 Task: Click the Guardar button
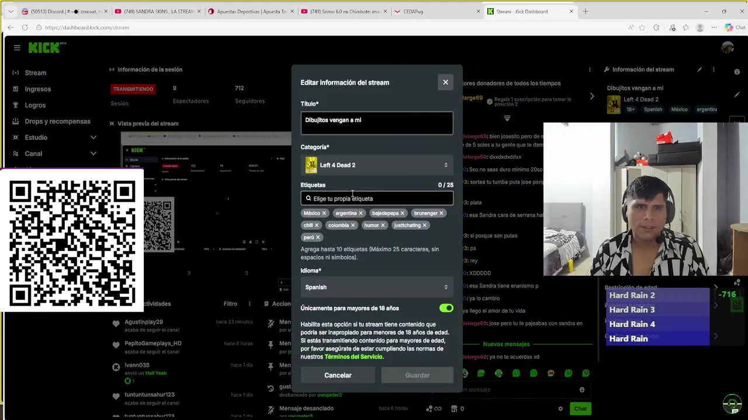coord(417,375)
